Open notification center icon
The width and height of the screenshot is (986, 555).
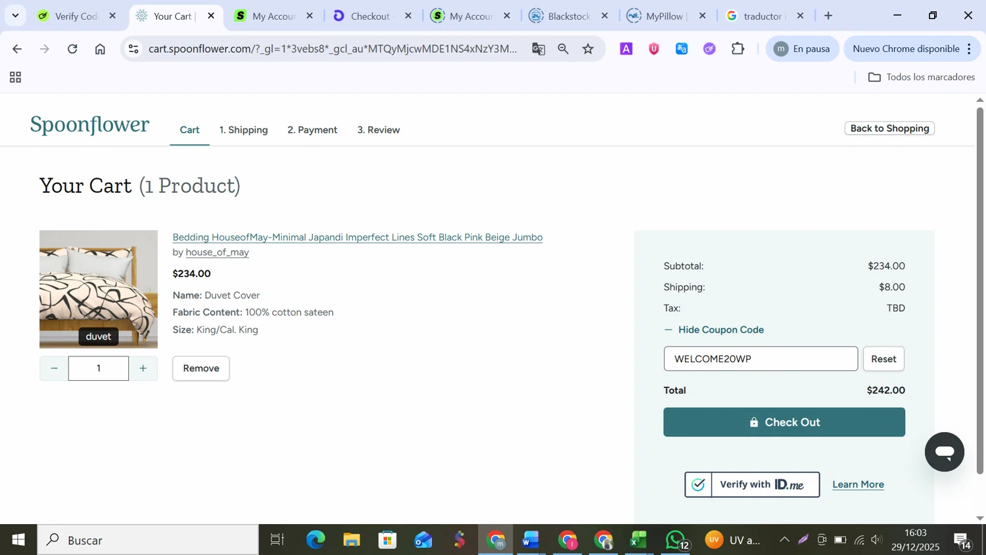tap(963, 540)
